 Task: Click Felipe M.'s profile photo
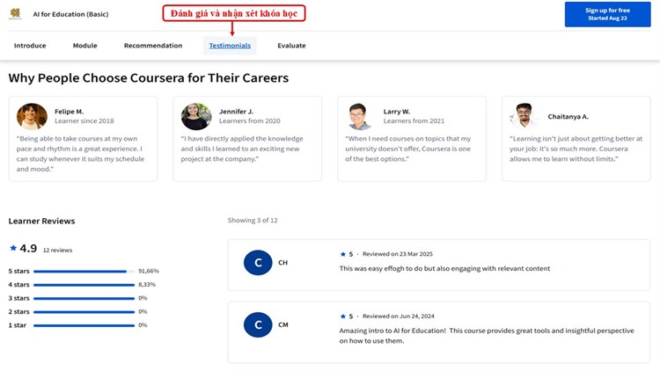coord(33,116)
